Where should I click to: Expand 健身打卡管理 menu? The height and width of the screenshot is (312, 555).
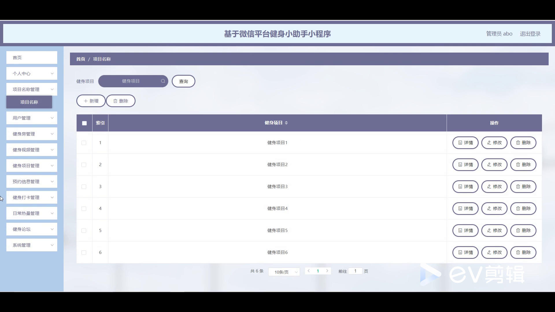(x=32, y=198)
